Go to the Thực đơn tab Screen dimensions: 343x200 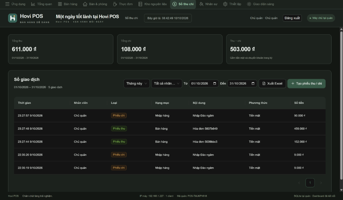[123, 4]
